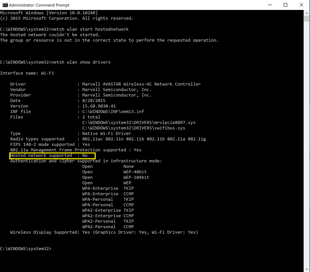Click 'The hosted network couldn't be started.' line
This screenshot has height=272, width=310.
pos(50,35)
